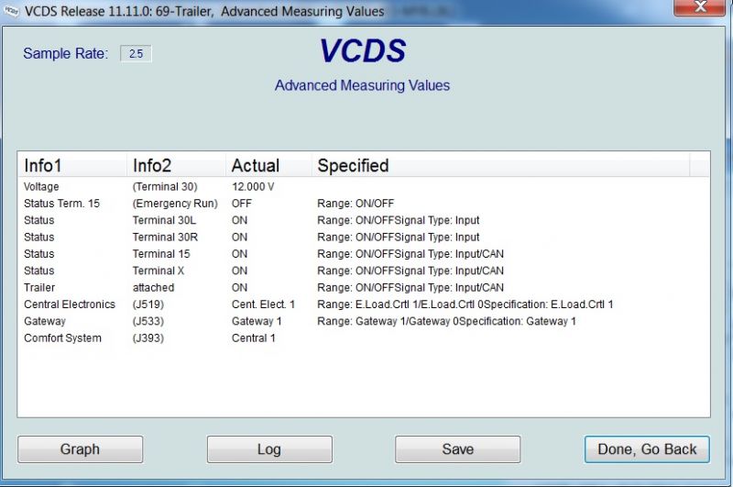Screen dimensions: 733x487
Task: Sort by the Actual column header
Action: point(268,166)
